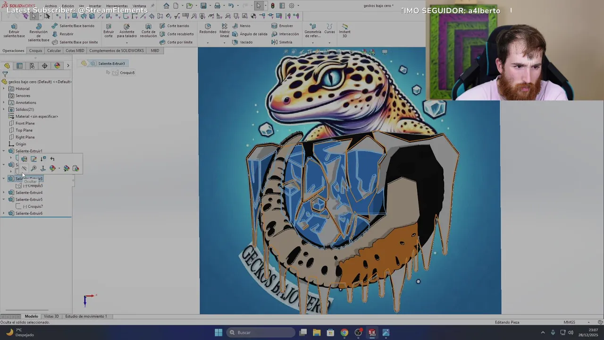604x340 pixels.
Task: Open the Edición menu
Action: click(68, 6)
